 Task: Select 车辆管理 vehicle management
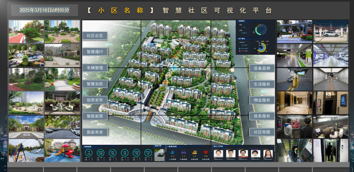tap(95, 68)
